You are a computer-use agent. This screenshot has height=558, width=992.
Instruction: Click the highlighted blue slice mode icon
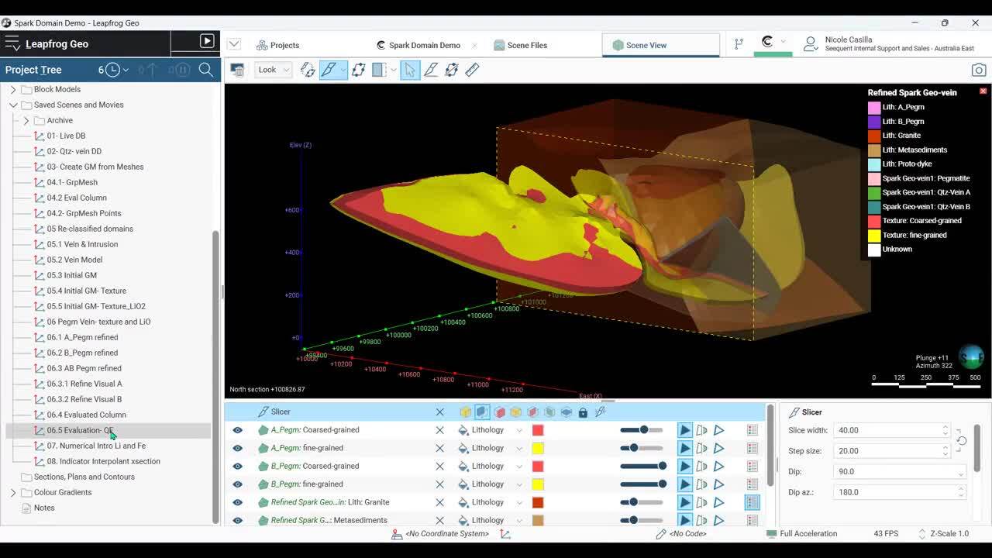(482, 412)
